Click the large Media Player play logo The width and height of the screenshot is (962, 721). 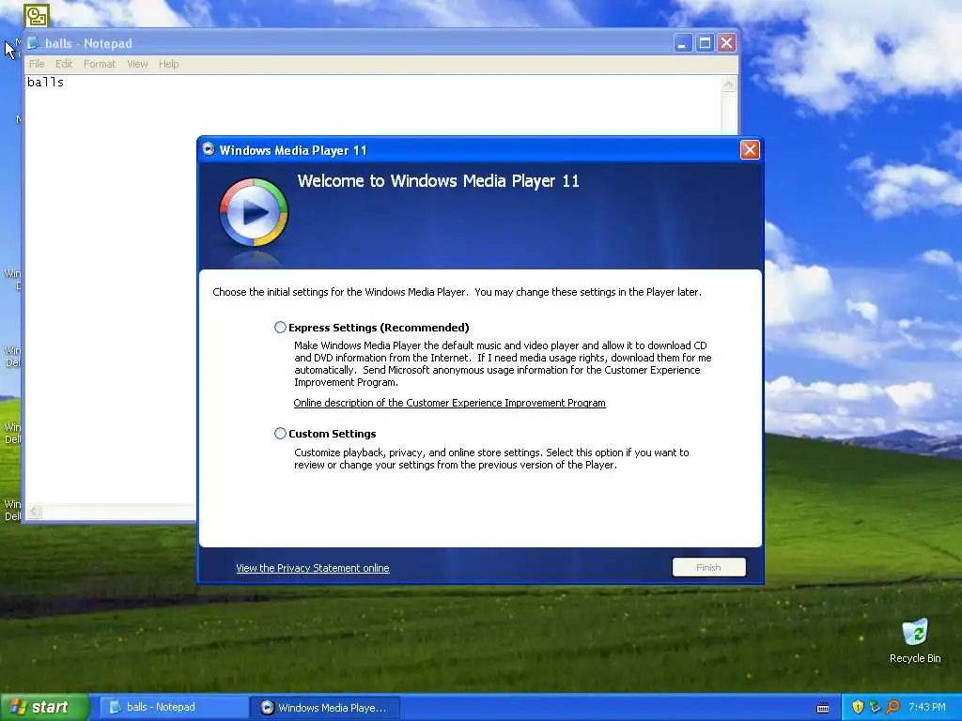(254, 212)
